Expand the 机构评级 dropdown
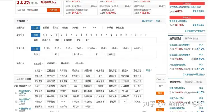The image size is (208, 112). tap(52, 63)
